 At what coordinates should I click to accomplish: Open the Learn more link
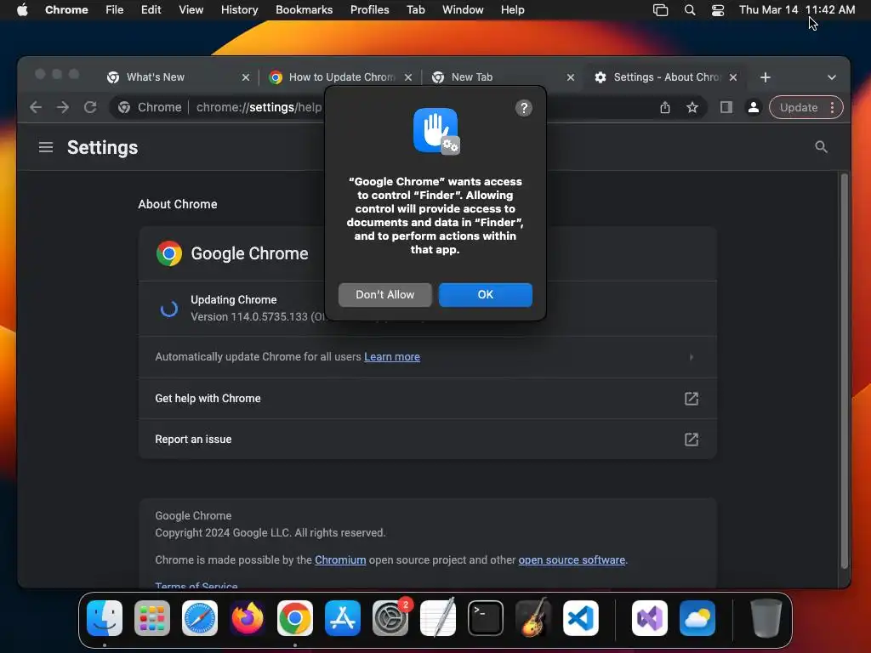(392, 357)
